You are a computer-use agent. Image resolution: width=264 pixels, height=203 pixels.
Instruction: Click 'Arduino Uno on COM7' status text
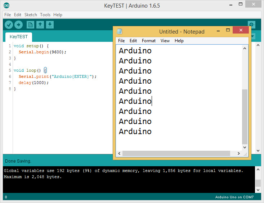pyautogui.click(x=234, y=197)
